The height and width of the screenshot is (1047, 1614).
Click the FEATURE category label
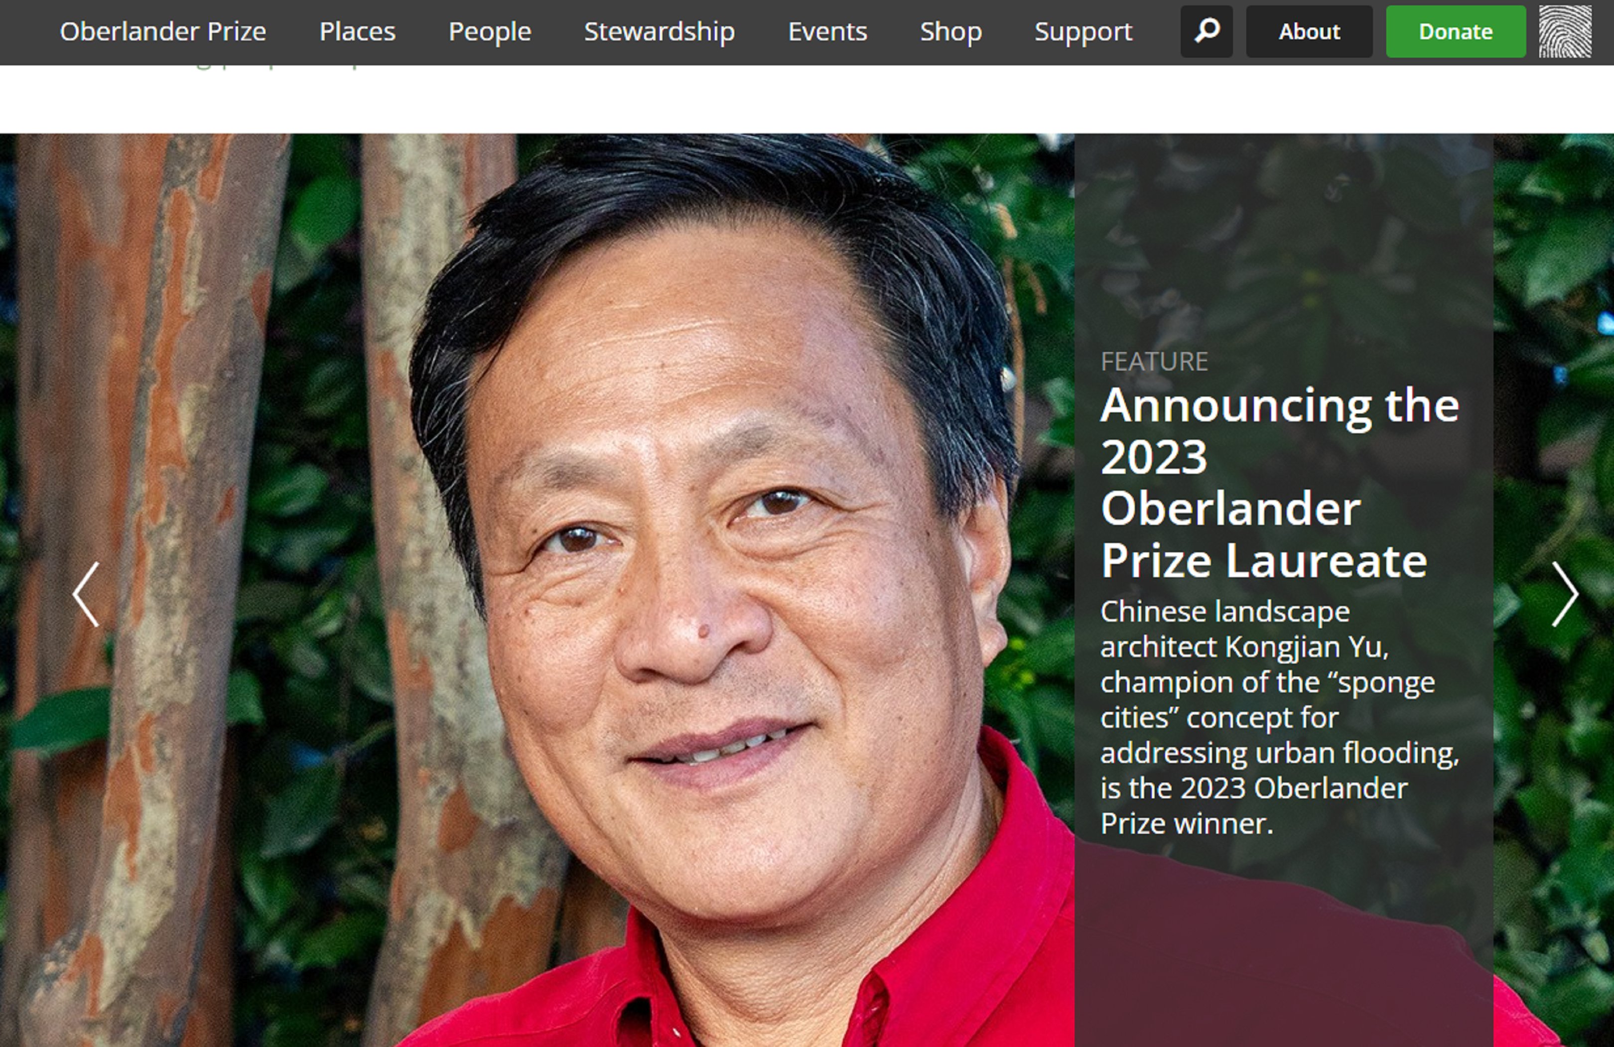click(1154, 362)
